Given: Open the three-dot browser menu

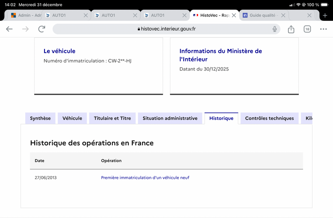Looking at the screenshot, I should (x=323, y=29).
